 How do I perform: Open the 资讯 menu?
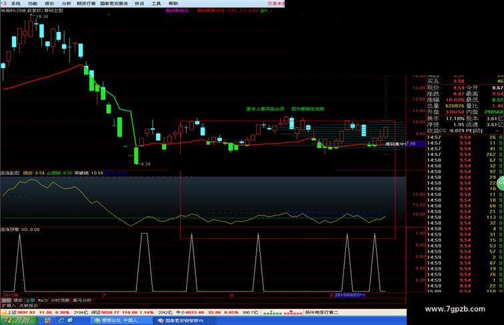139,3
